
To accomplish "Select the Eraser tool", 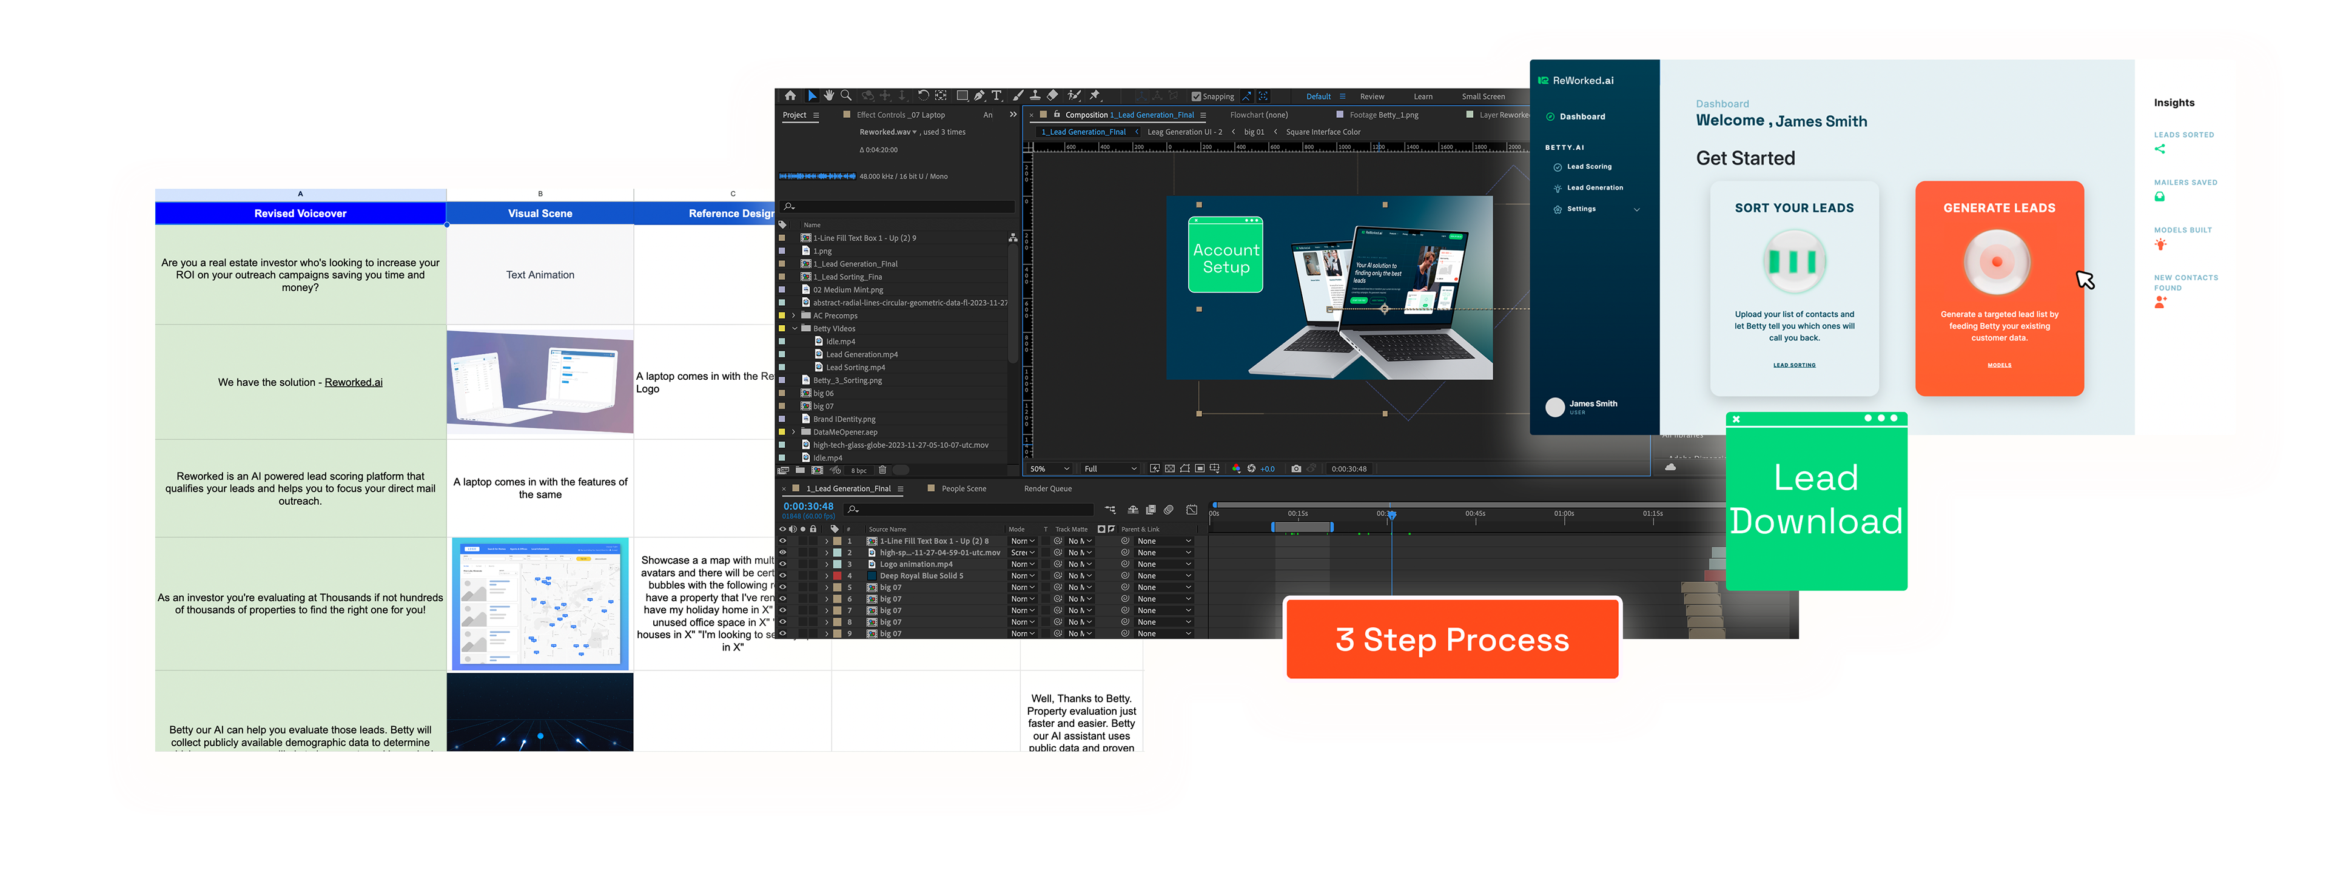I will tap(1052, 96).
